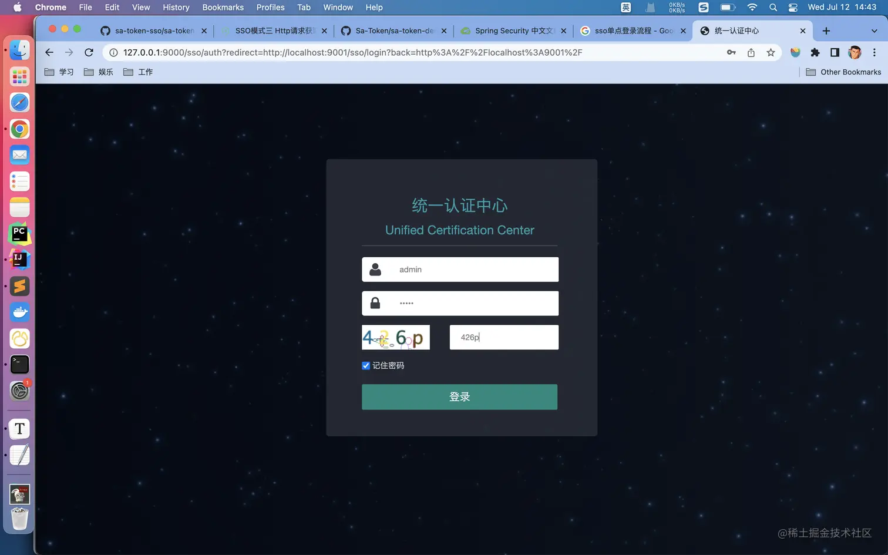Screen dimensions: 888x555
Task: Open Spotlight search from the menu bar
Action: pyautogui.click(x=773, y=8)
